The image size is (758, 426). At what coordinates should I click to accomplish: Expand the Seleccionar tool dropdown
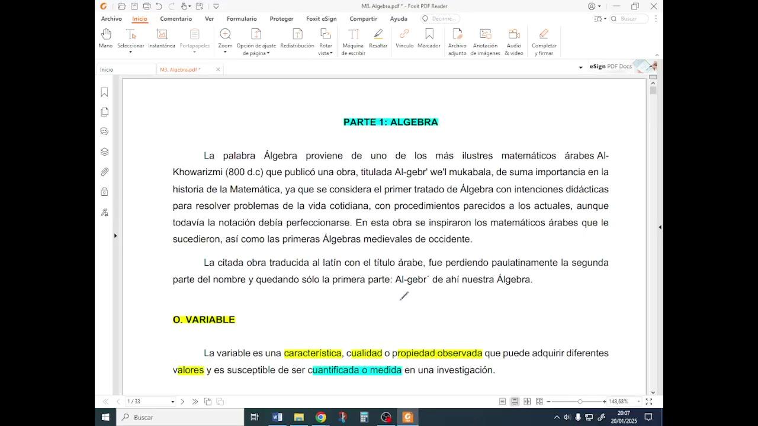point(130,53)
